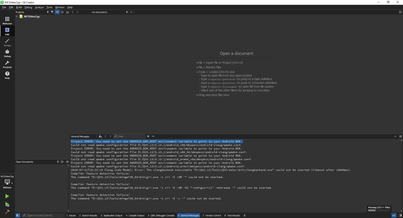Click the Clang Code Model error line
The image size is (403, 218).
211,170
